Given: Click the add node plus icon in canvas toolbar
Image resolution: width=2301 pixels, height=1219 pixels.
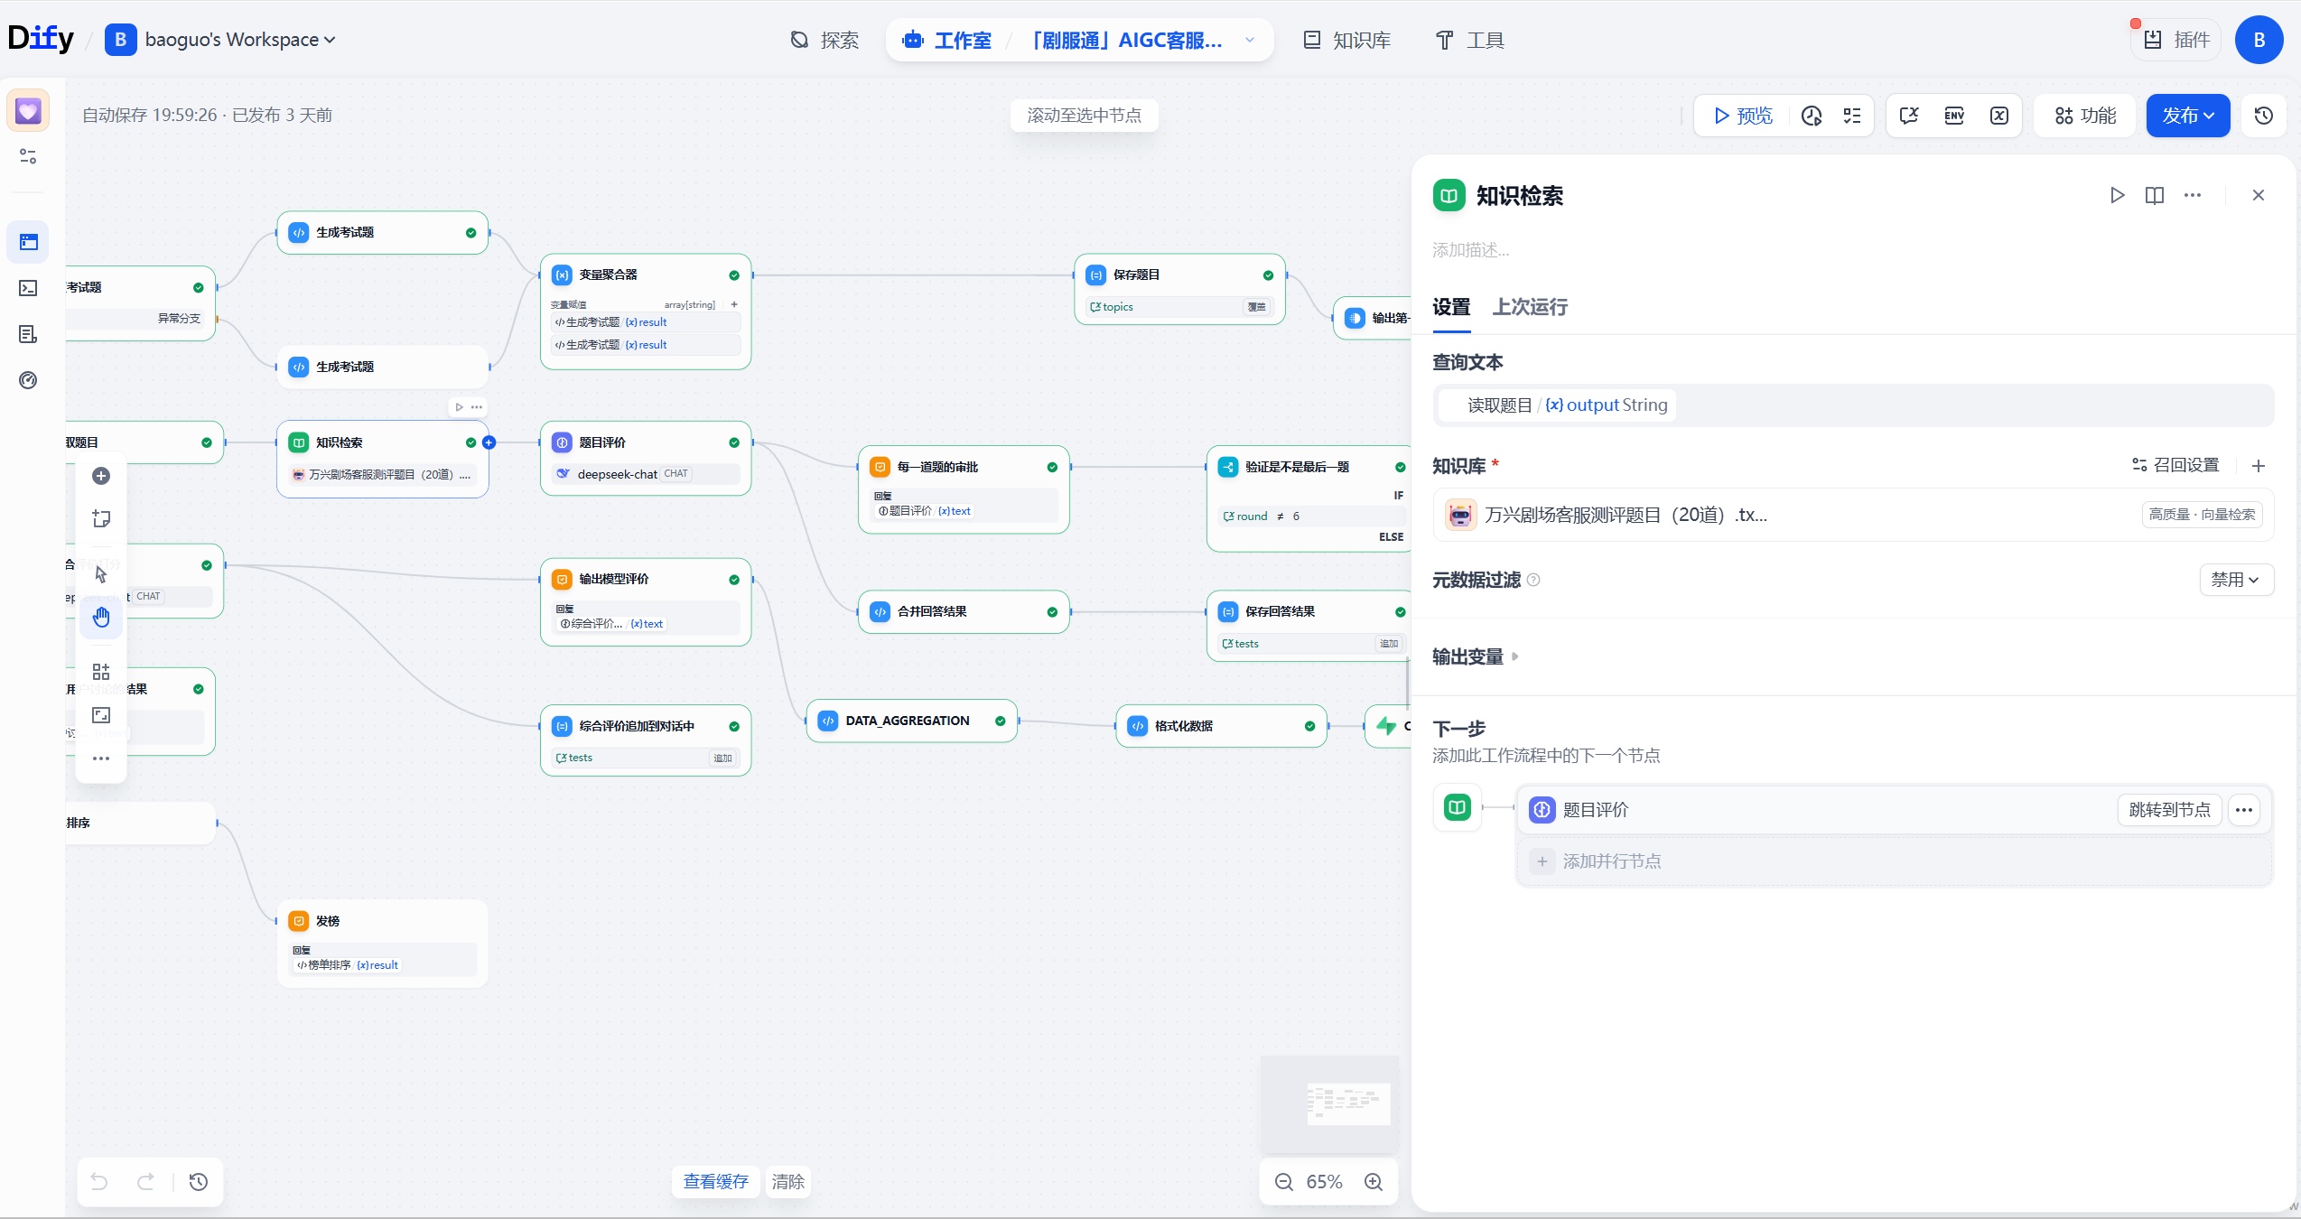Looking at the screenshot, I should point(101,476).
